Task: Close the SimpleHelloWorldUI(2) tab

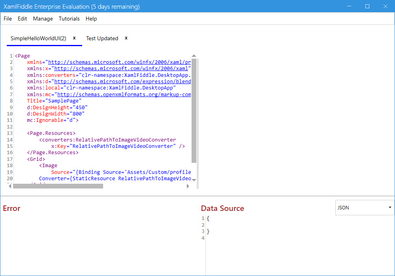Action: click(x=74, y=38)
